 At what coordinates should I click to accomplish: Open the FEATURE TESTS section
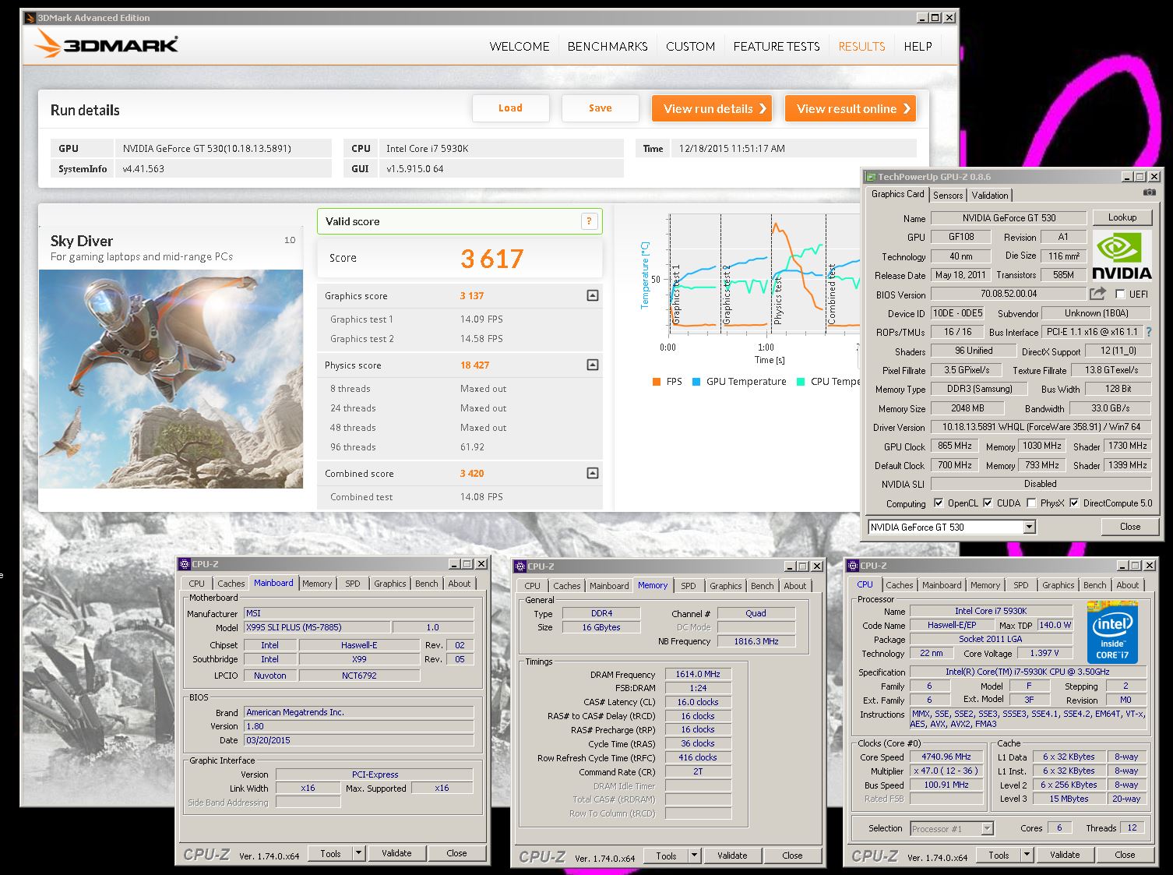tap(777, 47)
